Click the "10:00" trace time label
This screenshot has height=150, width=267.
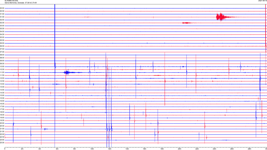tap(2, 67)
